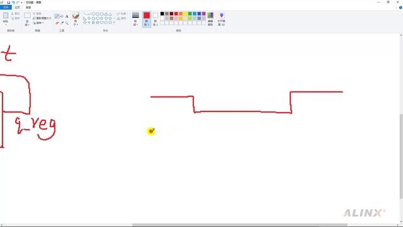Choose the Polygon shape
The width and height of the screenshot is (403, 227).
tap(106, 14)
